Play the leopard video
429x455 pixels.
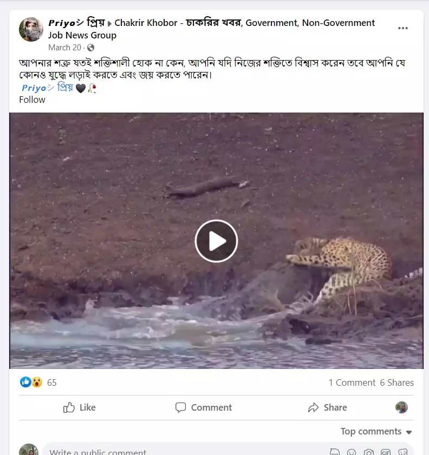pos(216,241)
